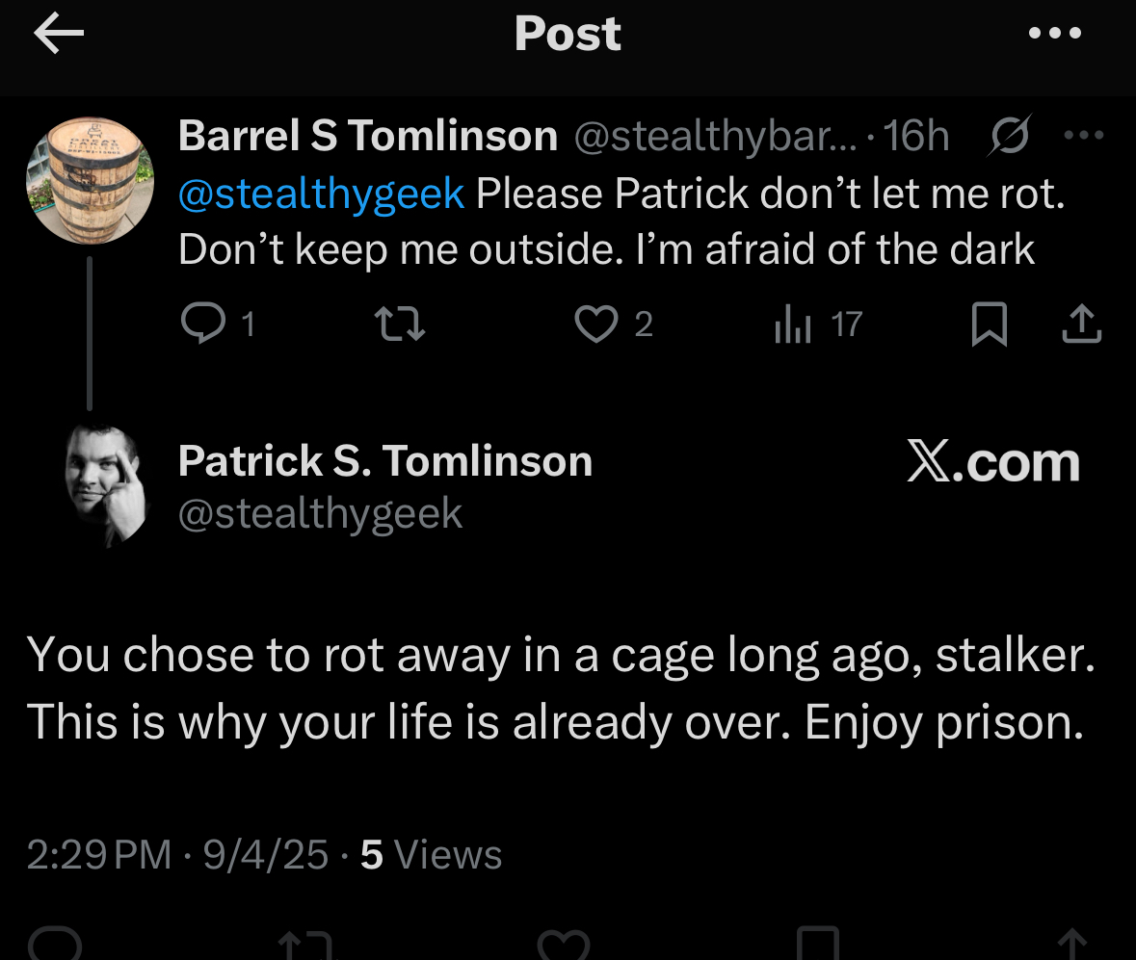Open Patrick S. Tomlinson's profile photo
The image size is (1136, 960).
pos(107,485)
